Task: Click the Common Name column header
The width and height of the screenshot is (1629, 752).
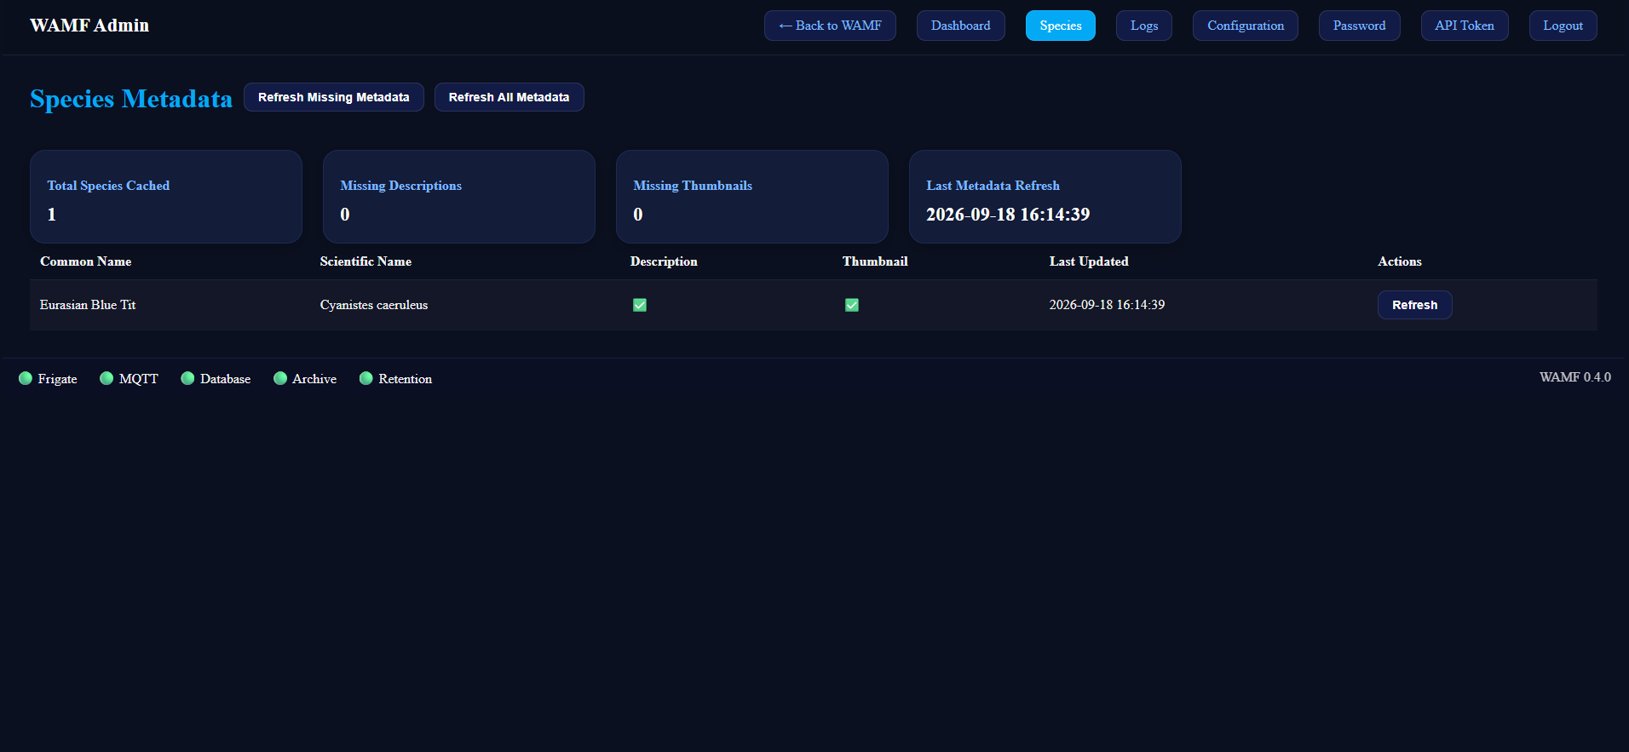Action: point(86,261)
